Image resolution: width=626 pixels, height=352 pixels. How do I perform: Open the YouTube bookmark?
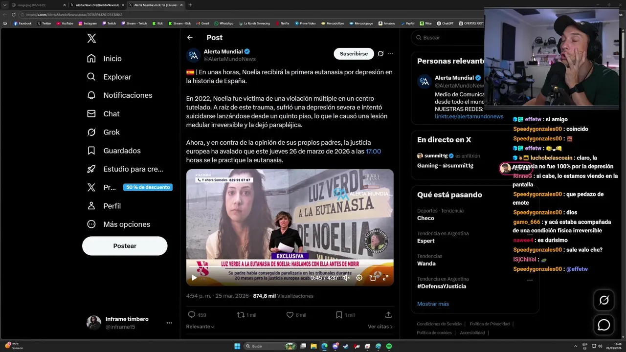65,23
